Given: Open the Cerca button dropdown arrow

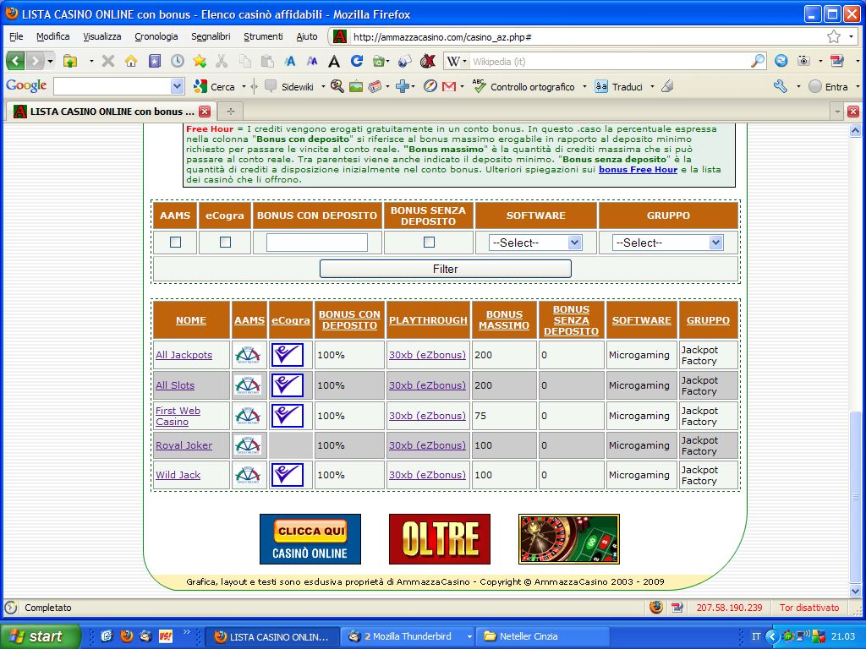Looking at the screenshot, I should point(244,87).
